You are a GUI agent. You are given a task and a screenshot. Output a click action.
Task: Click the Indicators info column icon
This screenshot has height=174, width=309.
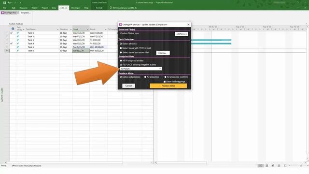pos(13,29)
